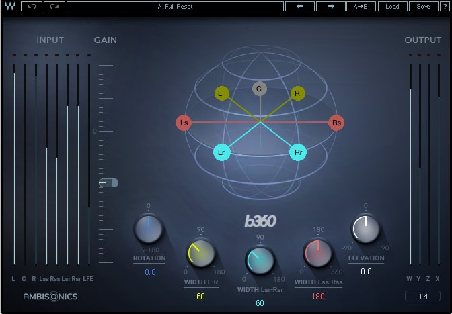Select the green L speaker node
Image resolution: width=452 pixels, height=314 pixels.
point(221,93)
